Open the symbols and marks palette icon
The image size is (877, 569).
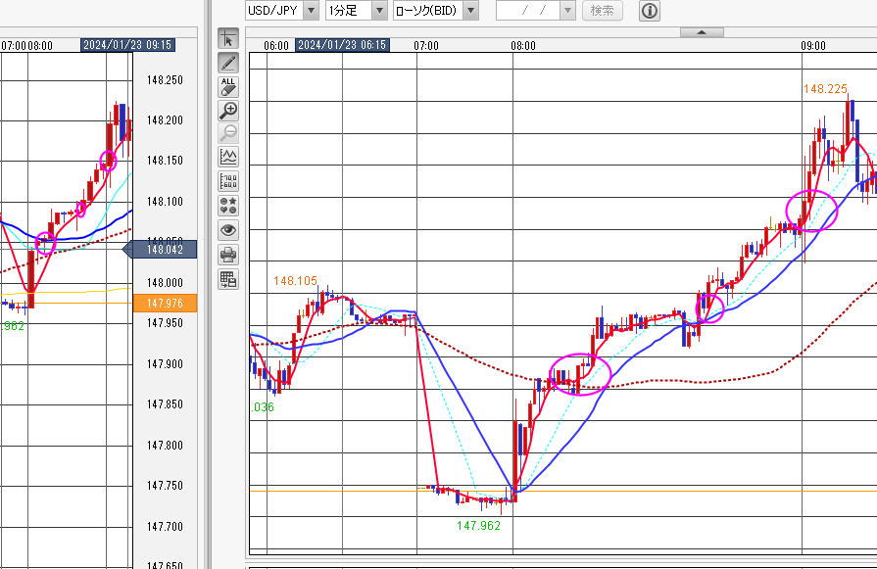pyautogui.click(x=228, y=206)
